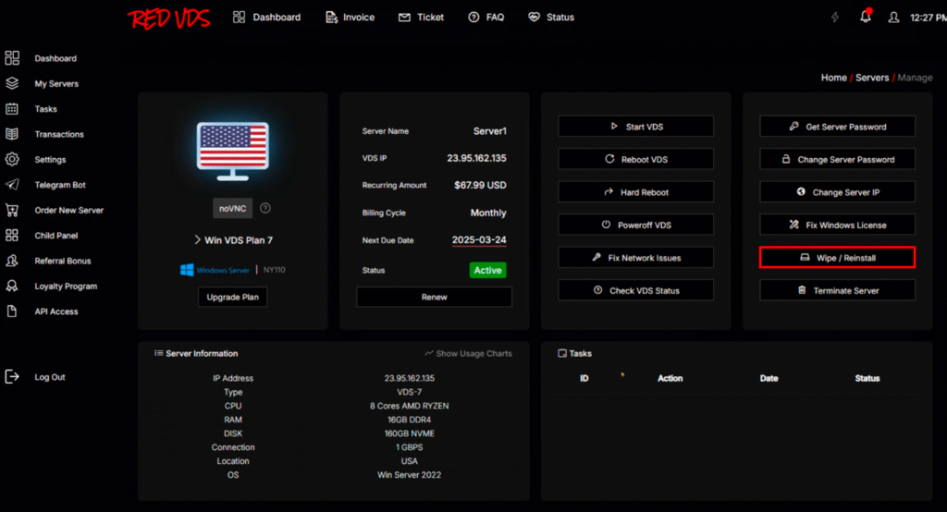Go to Servers breadcrumb link
This screenshot has height=512, width=947.
[871, 78]
